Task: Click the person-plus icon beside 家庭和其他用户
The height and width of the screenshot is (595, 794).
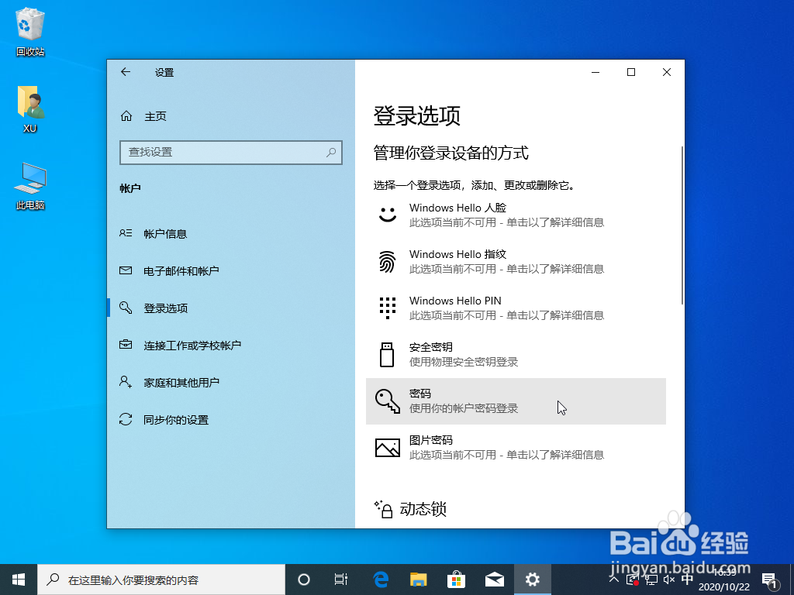Action: click(126, 381)
